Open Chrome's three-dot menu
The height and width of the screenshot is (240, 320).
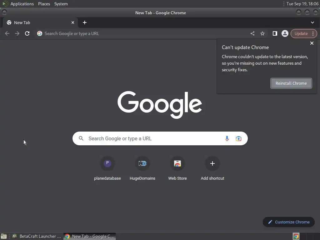pos(313,34)
